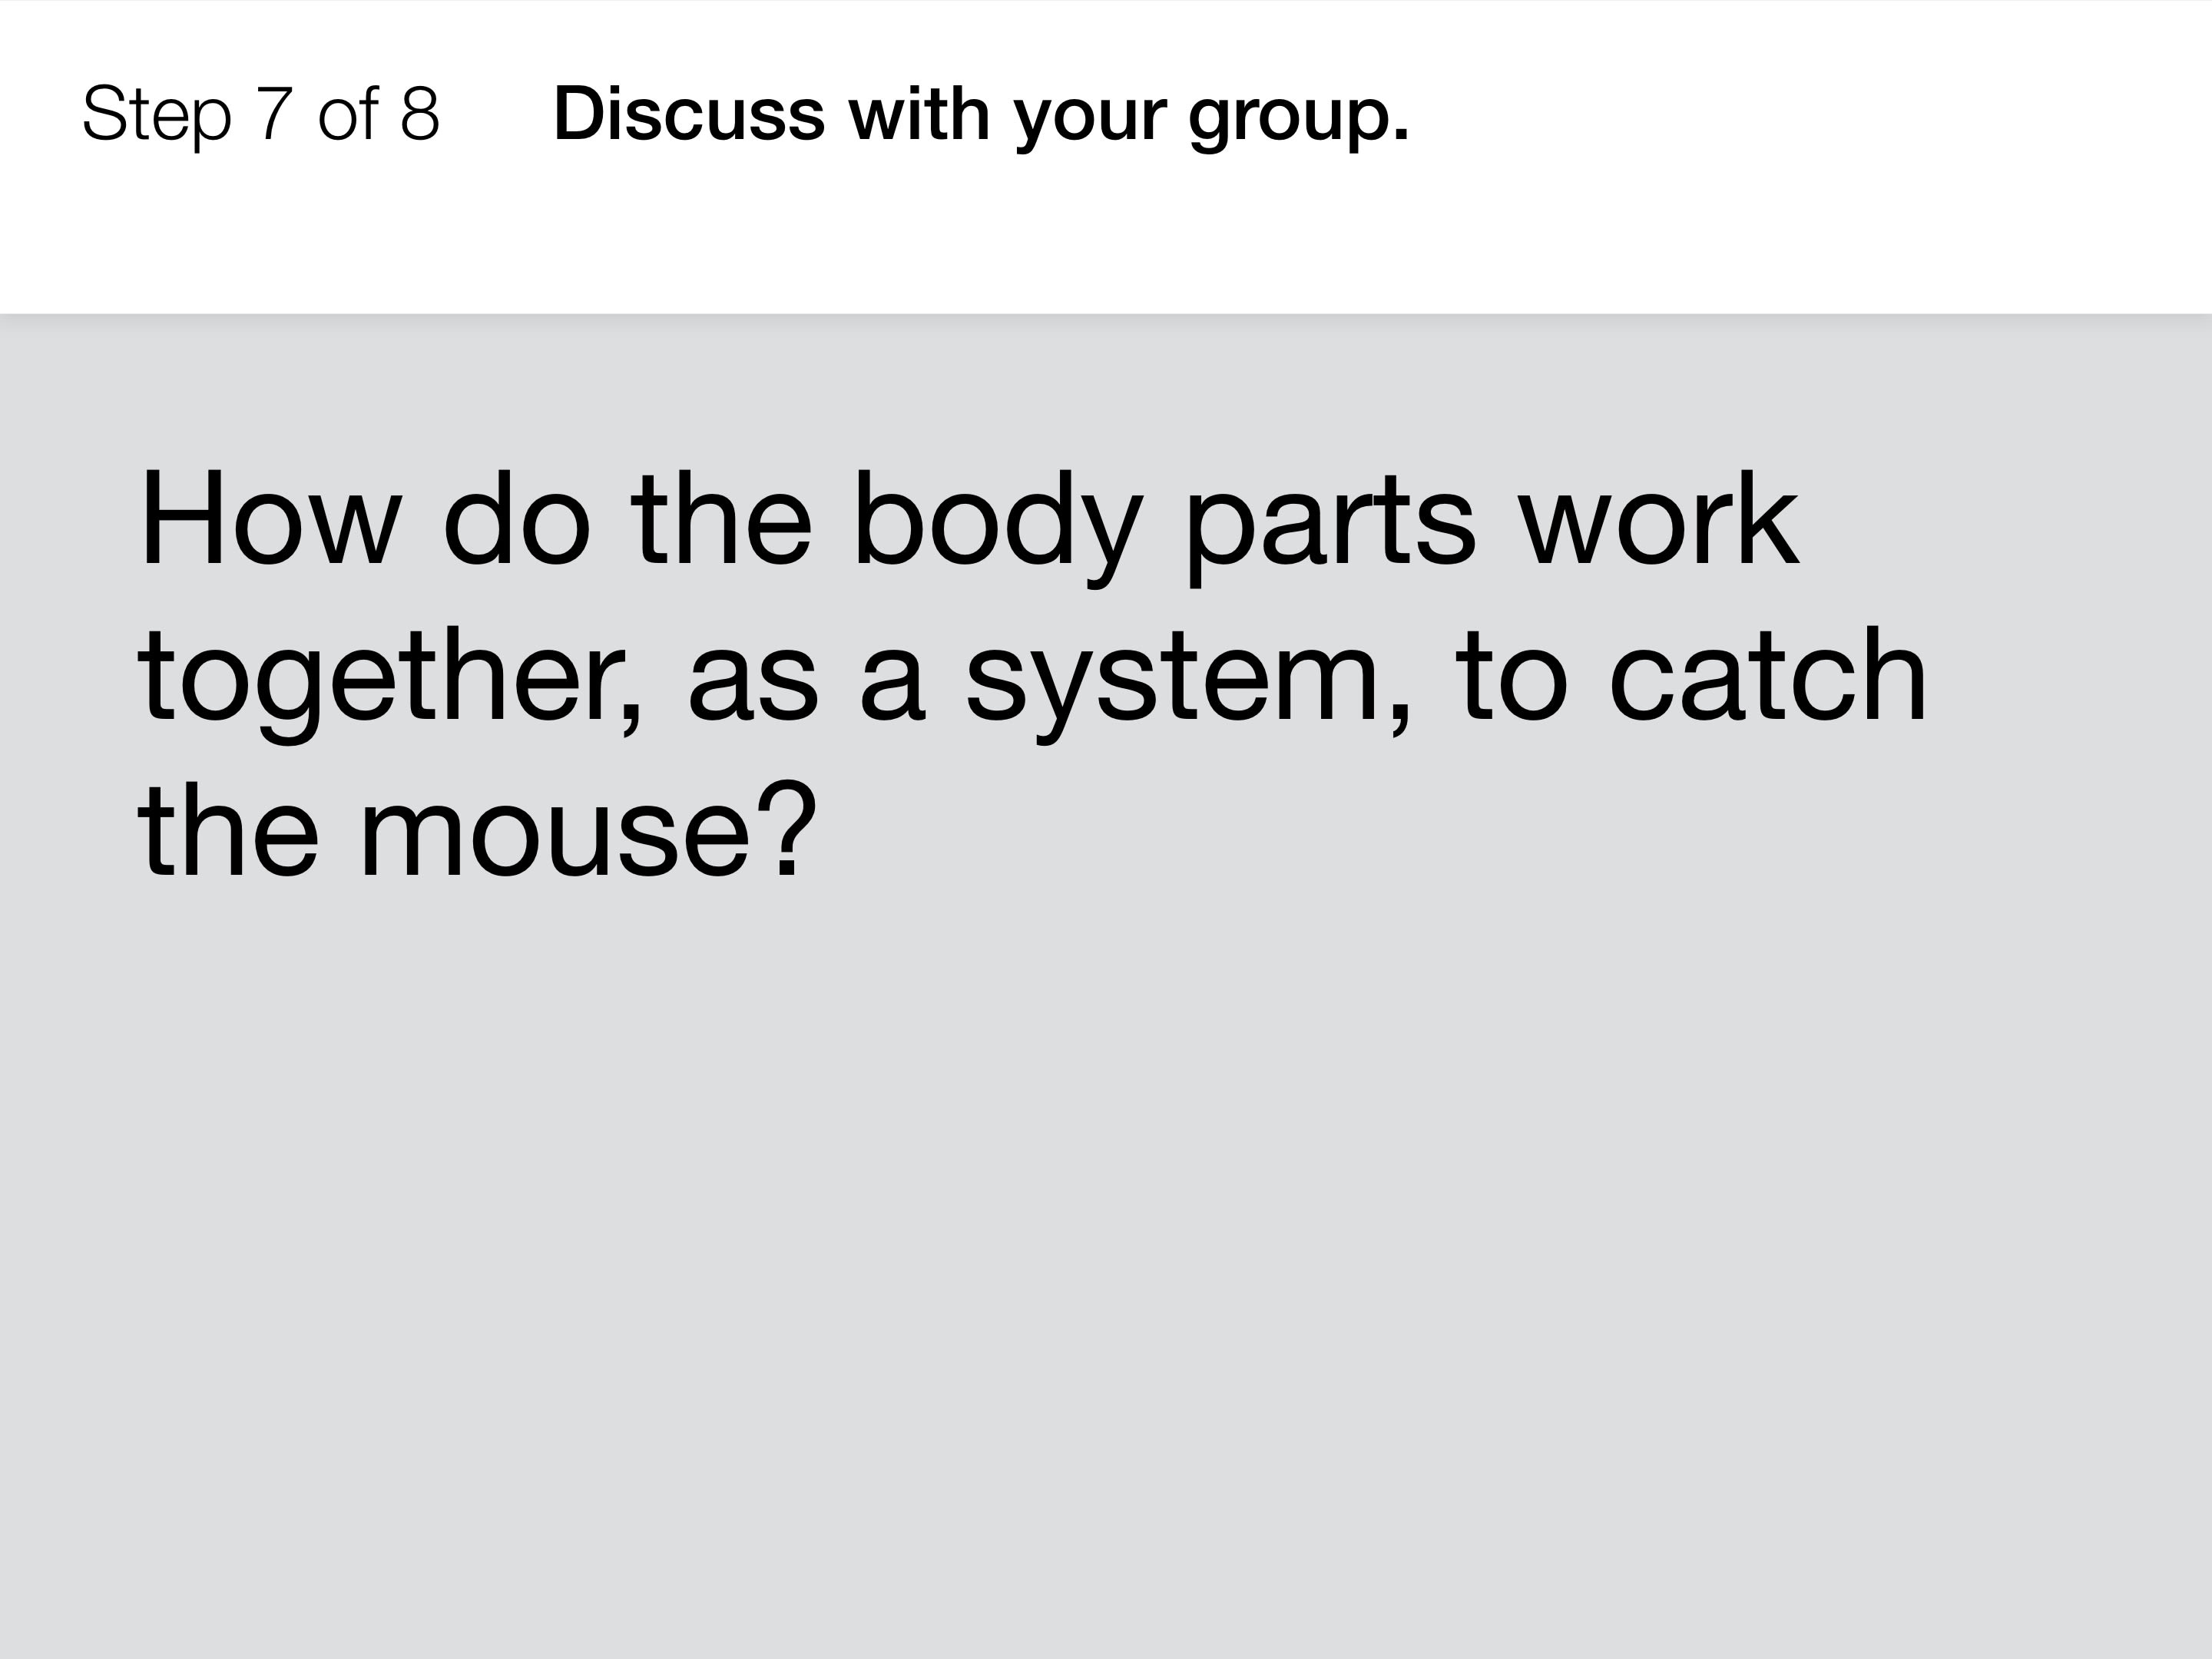This screenshot has height=1659, width=2212.
Task: Click the word 'parts' in the question
Action: point(1330,530)
